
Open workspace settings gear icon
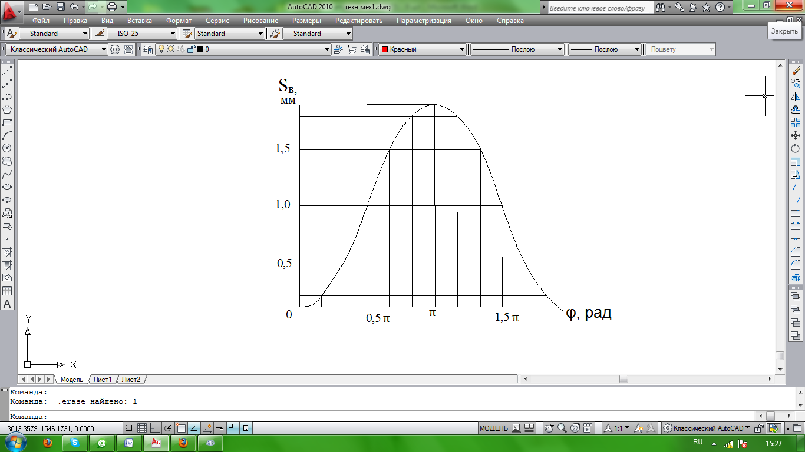[x=115, y=49]
